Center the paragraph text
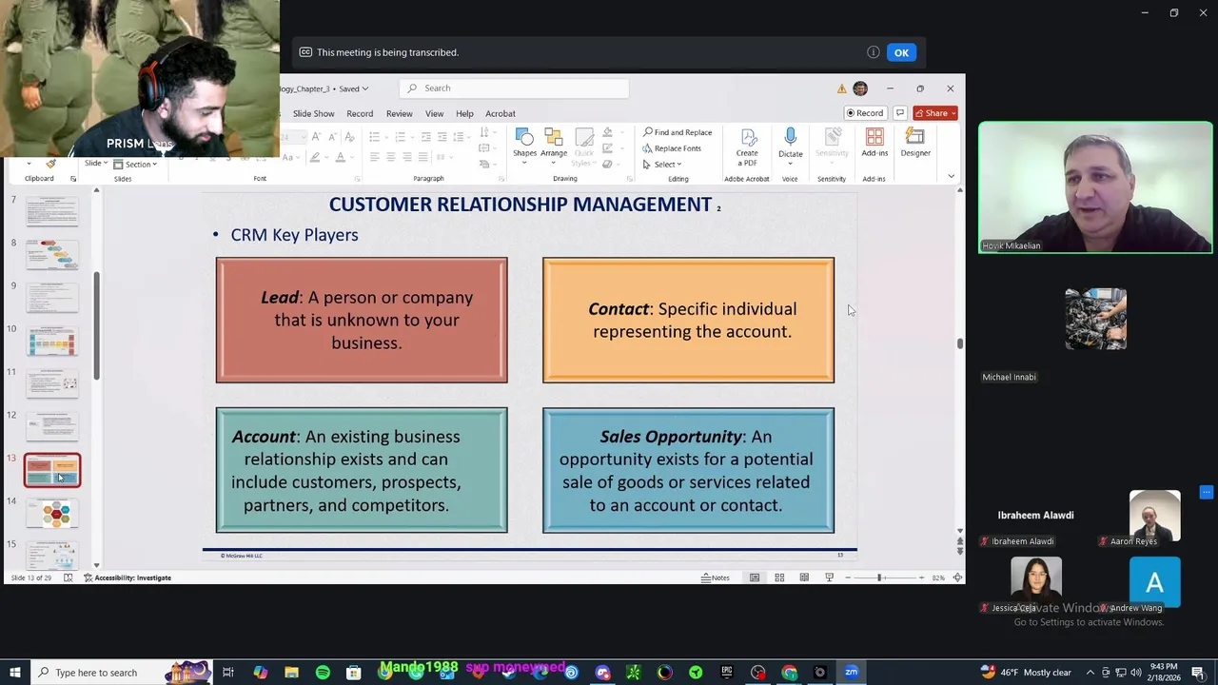 tap(391, 157)
